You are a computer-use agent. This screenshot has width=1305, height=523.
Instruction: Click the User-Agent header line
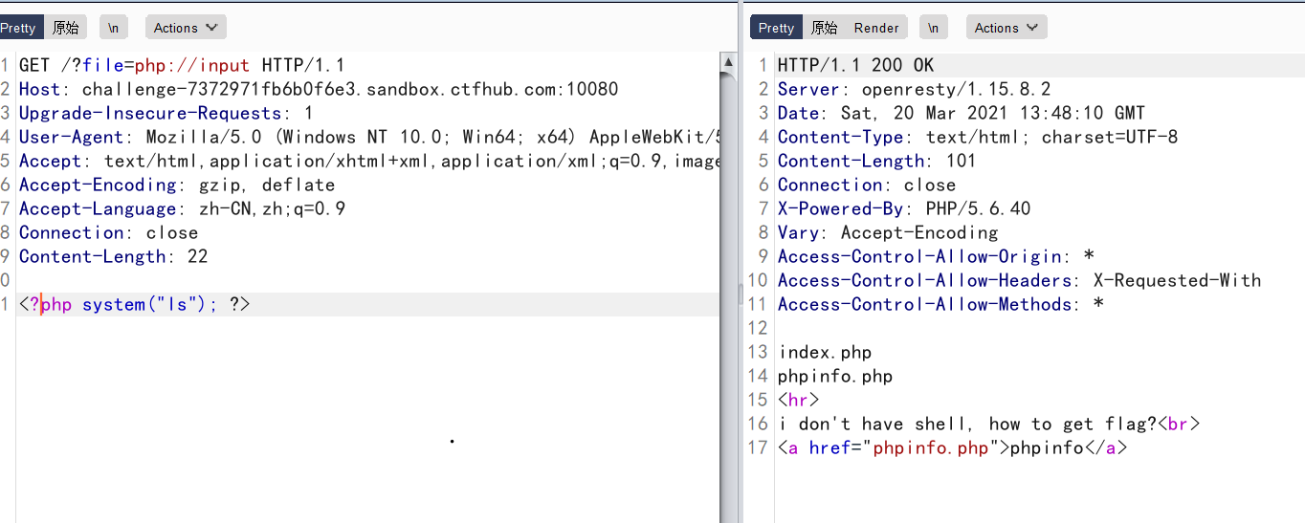point(368,137)
